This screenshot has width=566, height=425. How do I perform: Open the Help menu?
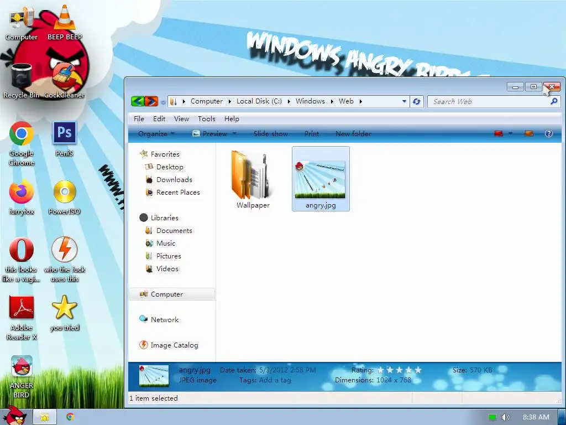tap(232, 119)
